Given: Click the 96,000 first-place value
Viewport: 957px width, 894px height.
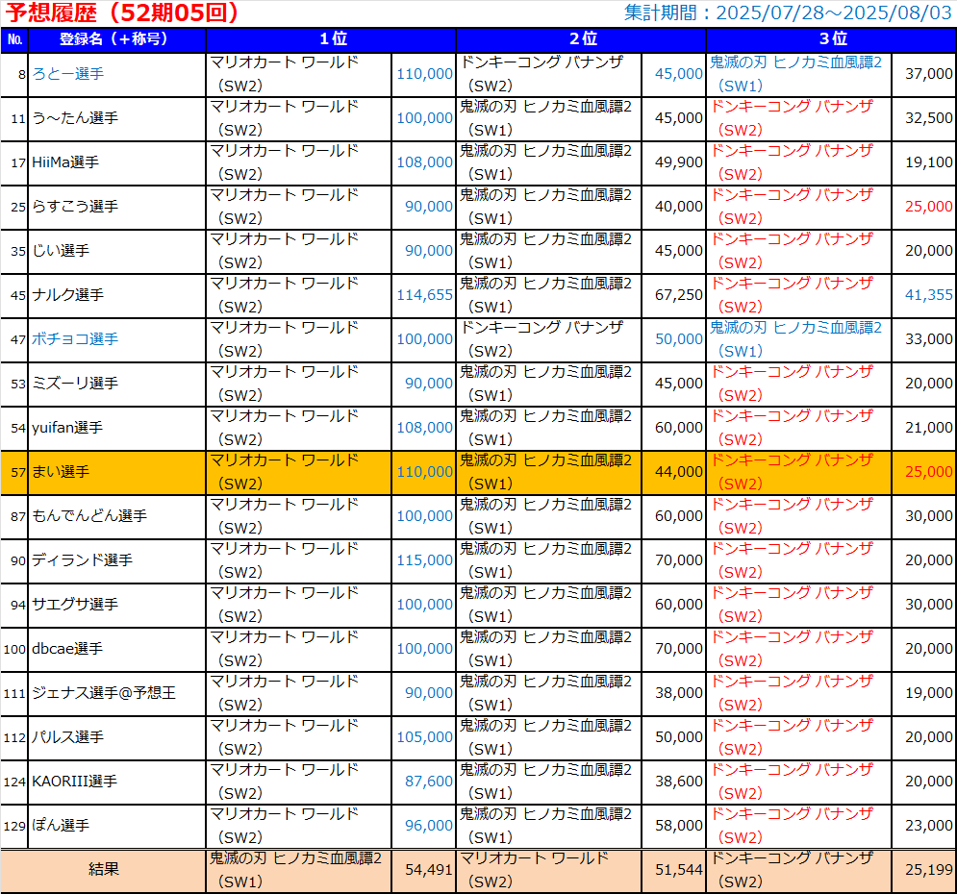Looking at the screenshot, I should pos(428,827).
